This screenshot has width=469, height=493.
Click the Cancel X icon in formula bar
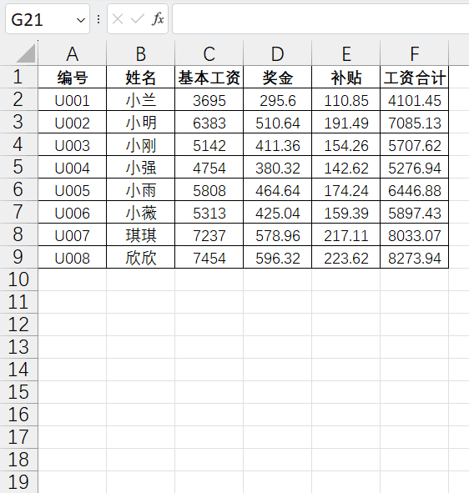tap(118, 19)
